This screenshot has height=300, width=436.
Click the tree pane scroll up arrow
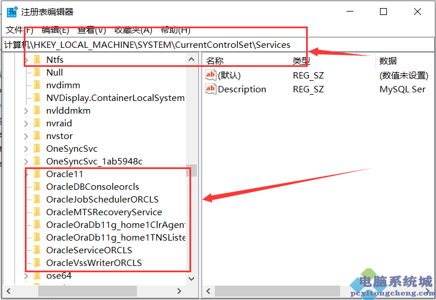click(191, 59)
